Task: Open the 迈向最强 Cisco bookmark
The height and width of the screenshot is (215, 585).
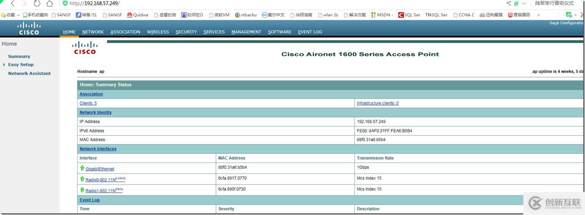Action: 491,15
